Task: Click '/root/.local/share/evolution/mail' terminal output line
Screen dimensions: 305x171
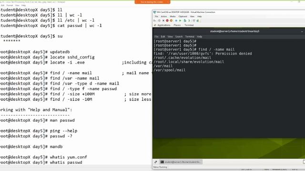Action: pos(189,62)
